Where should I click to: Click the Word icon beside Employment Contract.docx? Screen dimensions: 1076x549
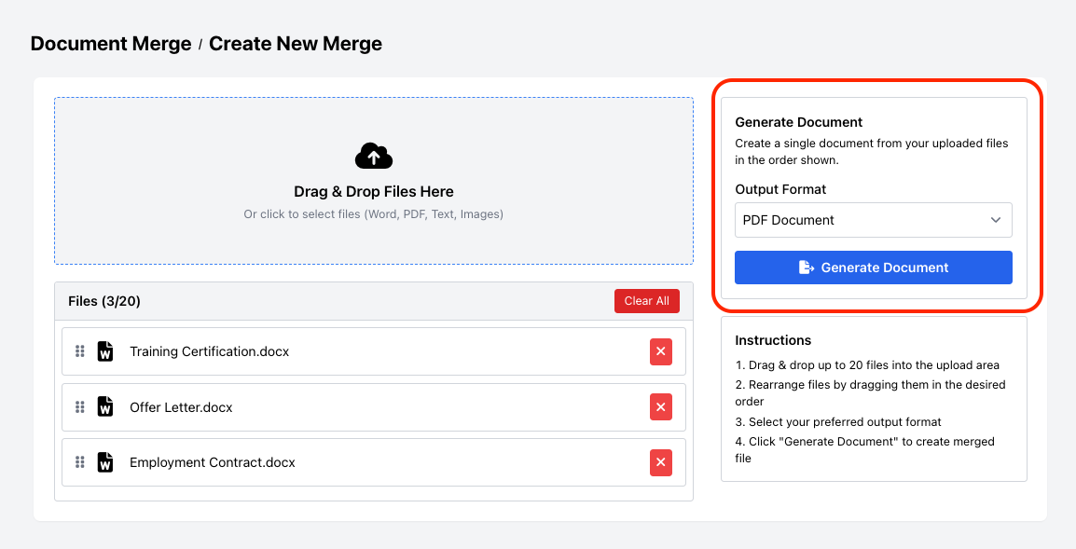pos(104,462)
